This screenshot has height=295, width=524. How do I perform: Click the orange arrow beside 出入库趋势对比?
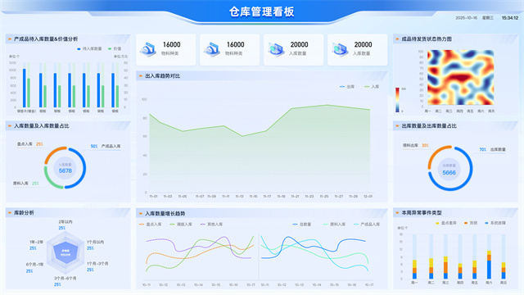click(141, 76)
